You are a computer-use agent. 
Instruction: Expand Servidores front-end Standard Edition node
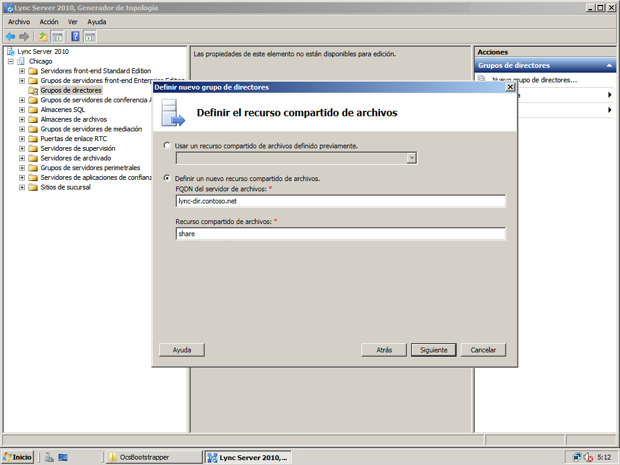tap(22, 71)
